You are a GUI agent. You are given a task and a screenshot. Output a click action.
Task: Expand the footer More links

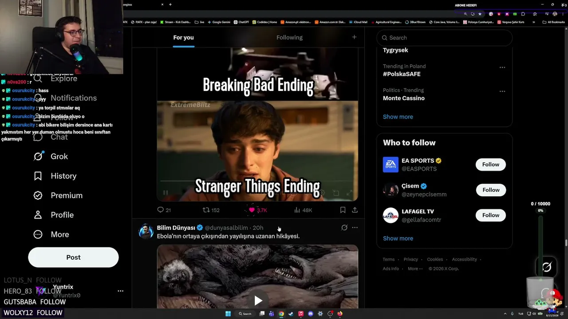click(414, 268)
